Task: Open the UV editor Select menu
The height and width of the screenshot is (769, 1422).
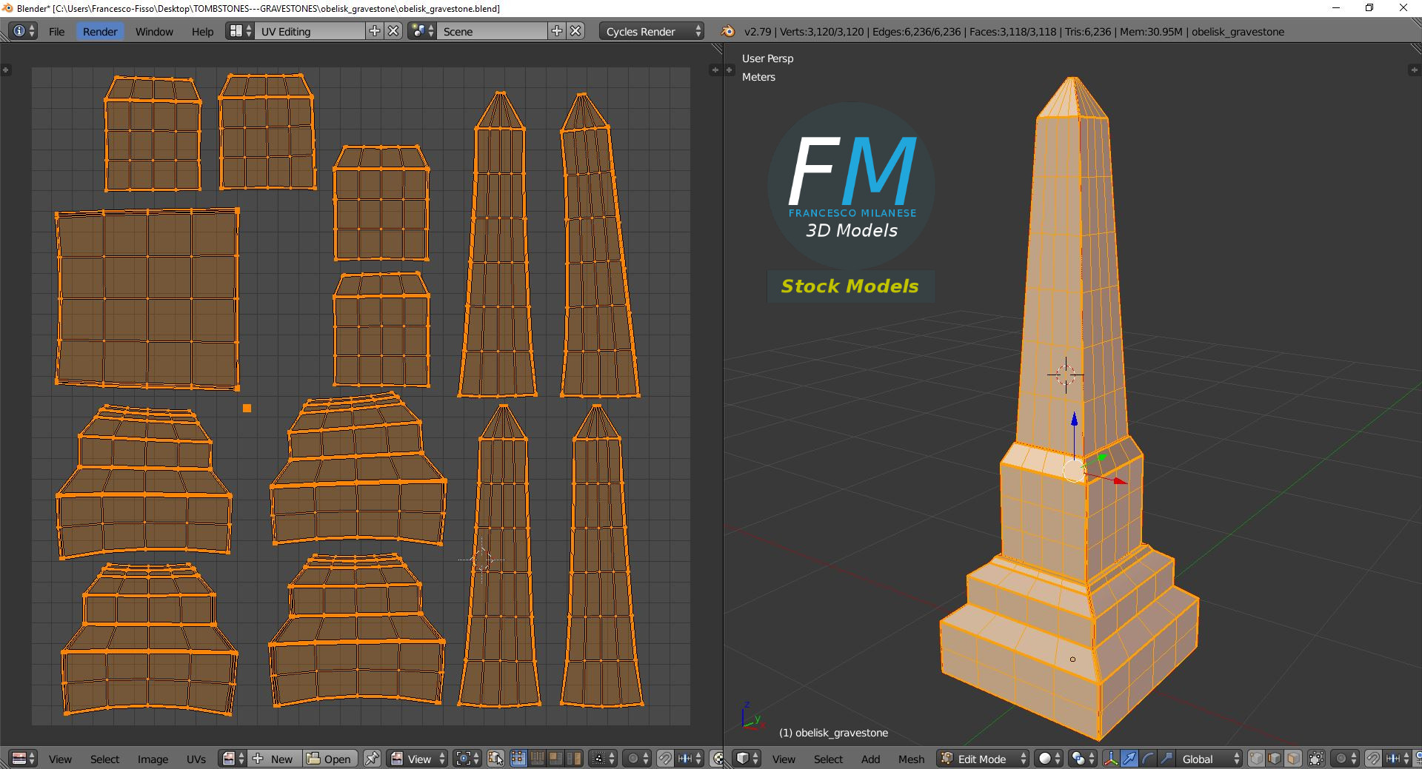Action: click(104, 759)
